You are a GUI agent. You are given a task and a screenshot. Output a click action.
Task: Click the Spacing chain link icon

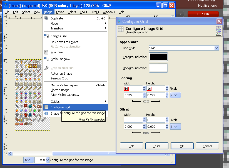click(146, 101)
